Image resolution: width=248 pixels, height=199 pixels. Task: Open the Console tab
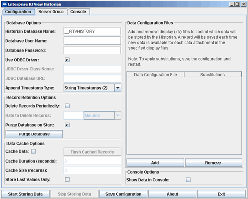tap(78, 12)
